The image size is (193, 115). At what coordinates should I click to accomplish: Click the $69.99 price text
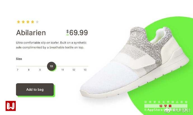(77, 33)
